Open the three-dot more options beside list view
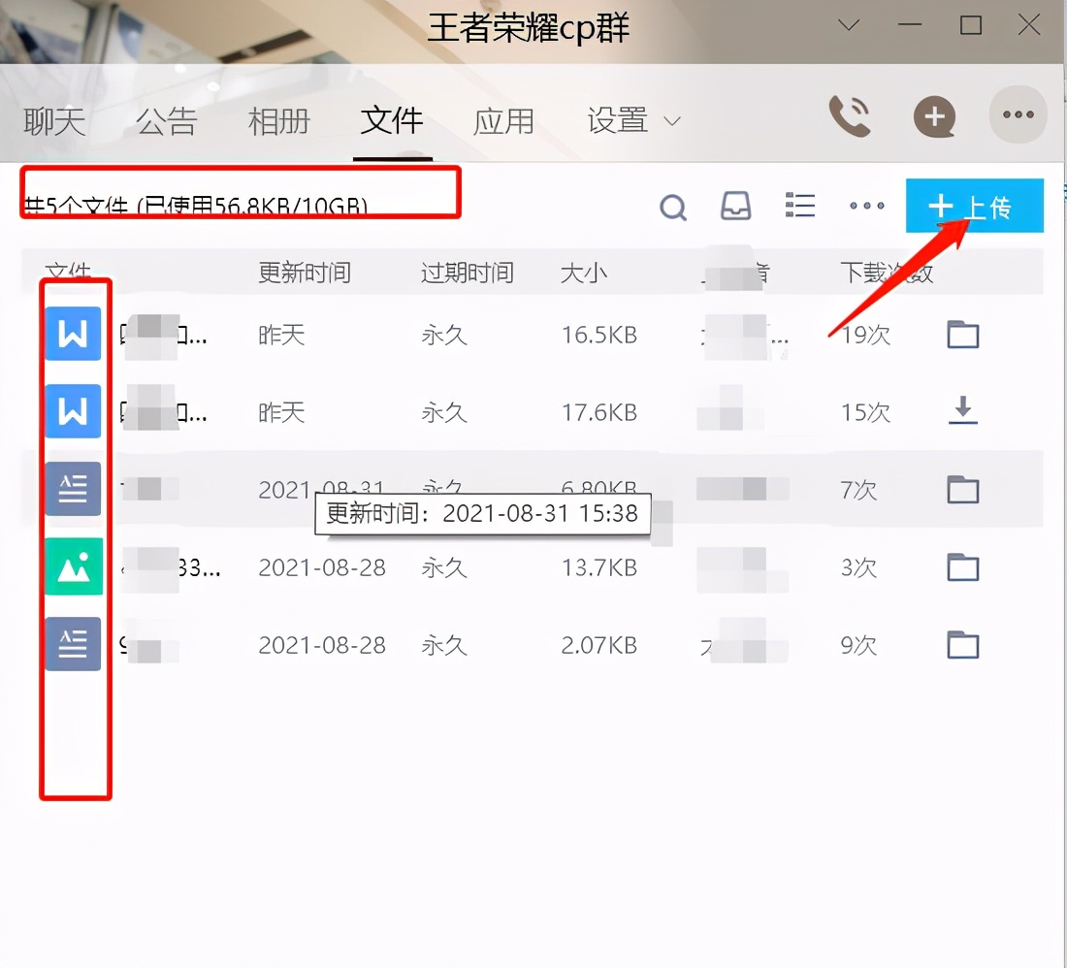Image resolution: width=1067 pixels, height=968 pixels. coord(865,207)
